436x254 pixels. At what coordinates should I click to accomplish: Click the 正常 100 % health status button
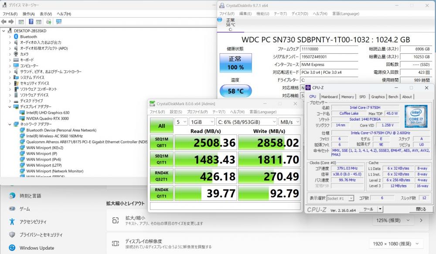pyautogui.click(x=236, y=63)
